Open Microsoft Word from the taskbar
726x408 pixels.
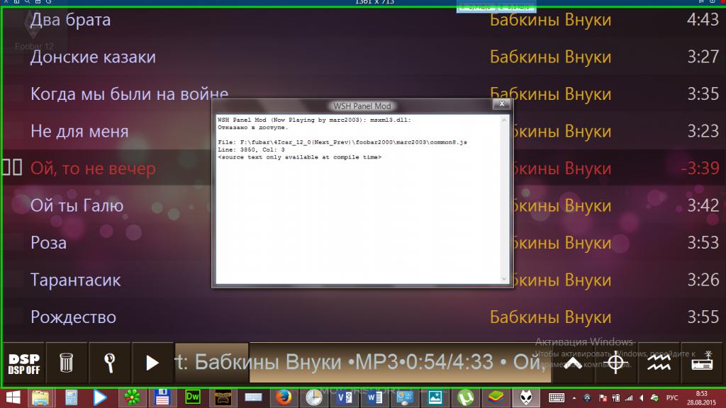pyautogui.click(x=374, y=397)
